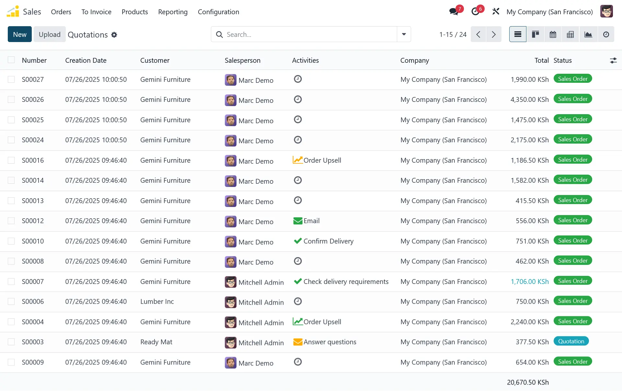This screenshot has width=622, height=391.
Task: Open optional columns adjust settings
Action: click(x=613, y=60)
